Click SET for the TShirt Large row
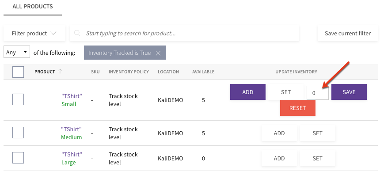Image resolution: width=380 pixels, height=171 pixels. click(317, 158)
